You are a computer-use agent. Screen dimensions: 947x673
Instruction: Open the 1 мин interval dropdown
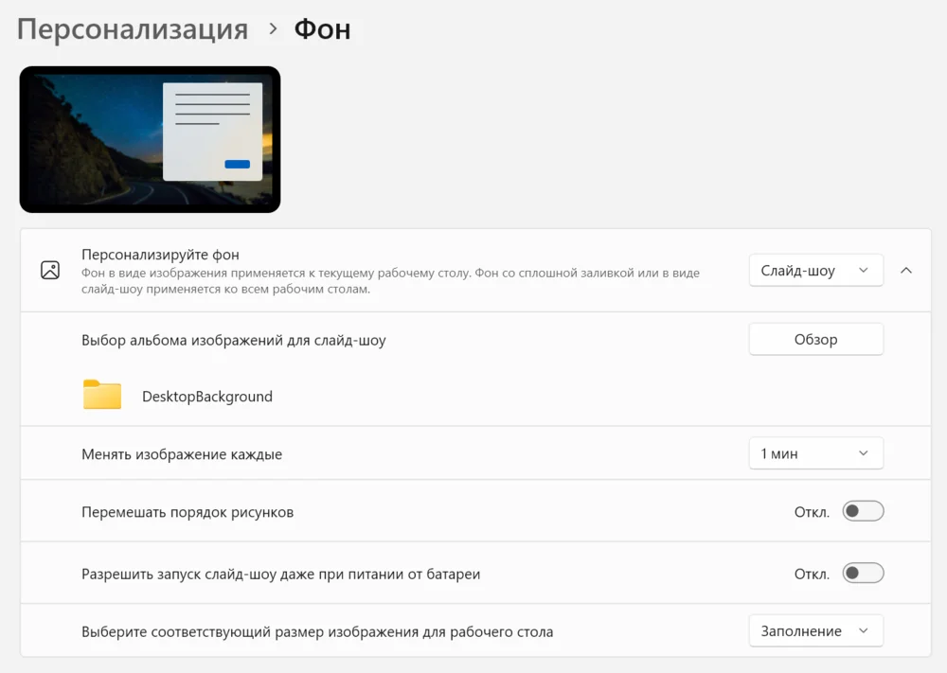click(x=816, y=453)
